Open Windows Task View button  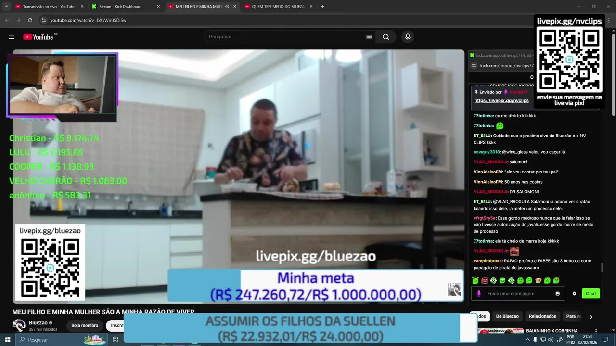115,340
